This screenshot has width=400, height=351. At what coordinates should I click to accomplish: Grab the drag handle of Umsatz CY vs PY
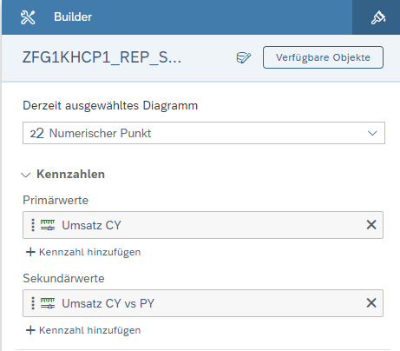pyautogui.click(x=33, y=303)
